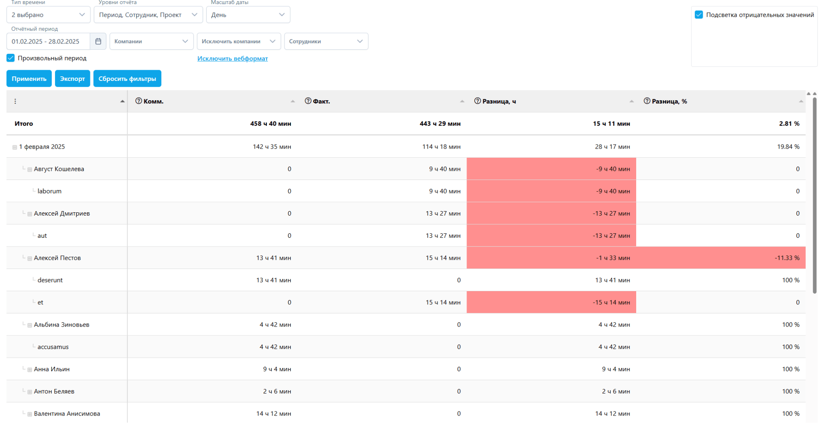Click help icon beside Разница, ч header

click(x=477, y=101)
